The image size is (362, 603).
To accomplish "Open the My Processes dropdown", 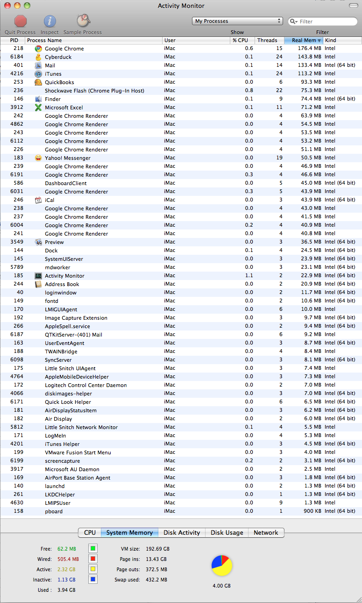I will coord(237,21).
